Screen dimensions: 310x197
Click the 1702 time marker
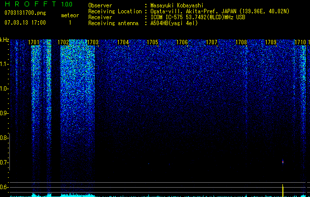tap(63, 42)
